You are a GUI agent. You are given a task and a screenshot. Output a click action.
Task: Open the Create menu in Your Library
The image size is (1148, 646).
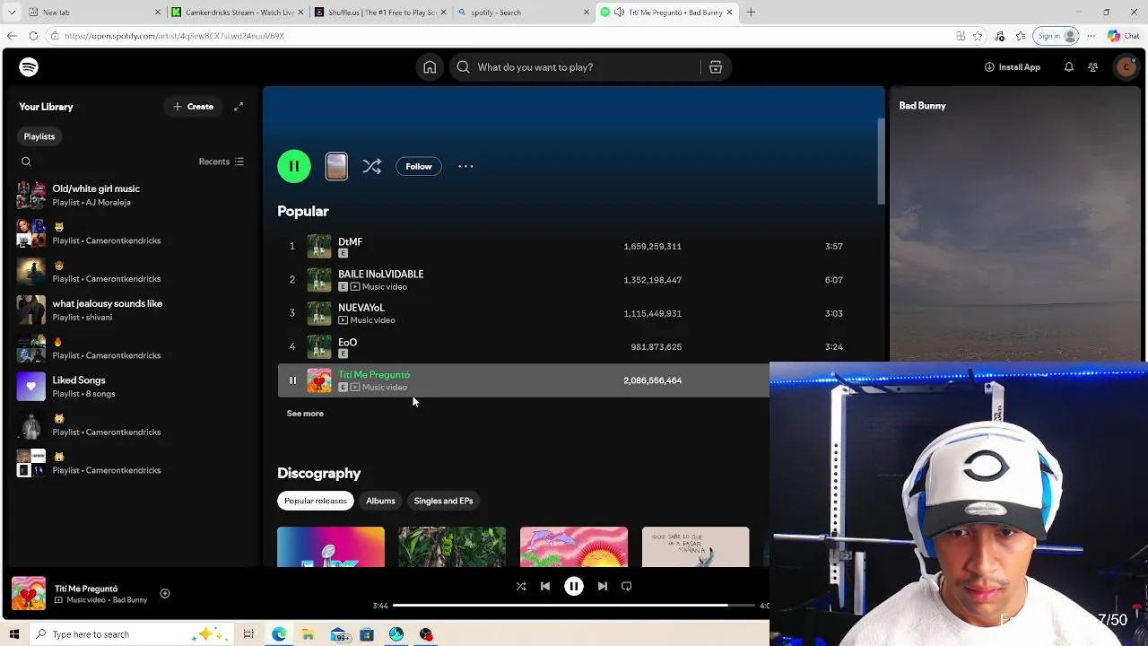click(193, 107)
